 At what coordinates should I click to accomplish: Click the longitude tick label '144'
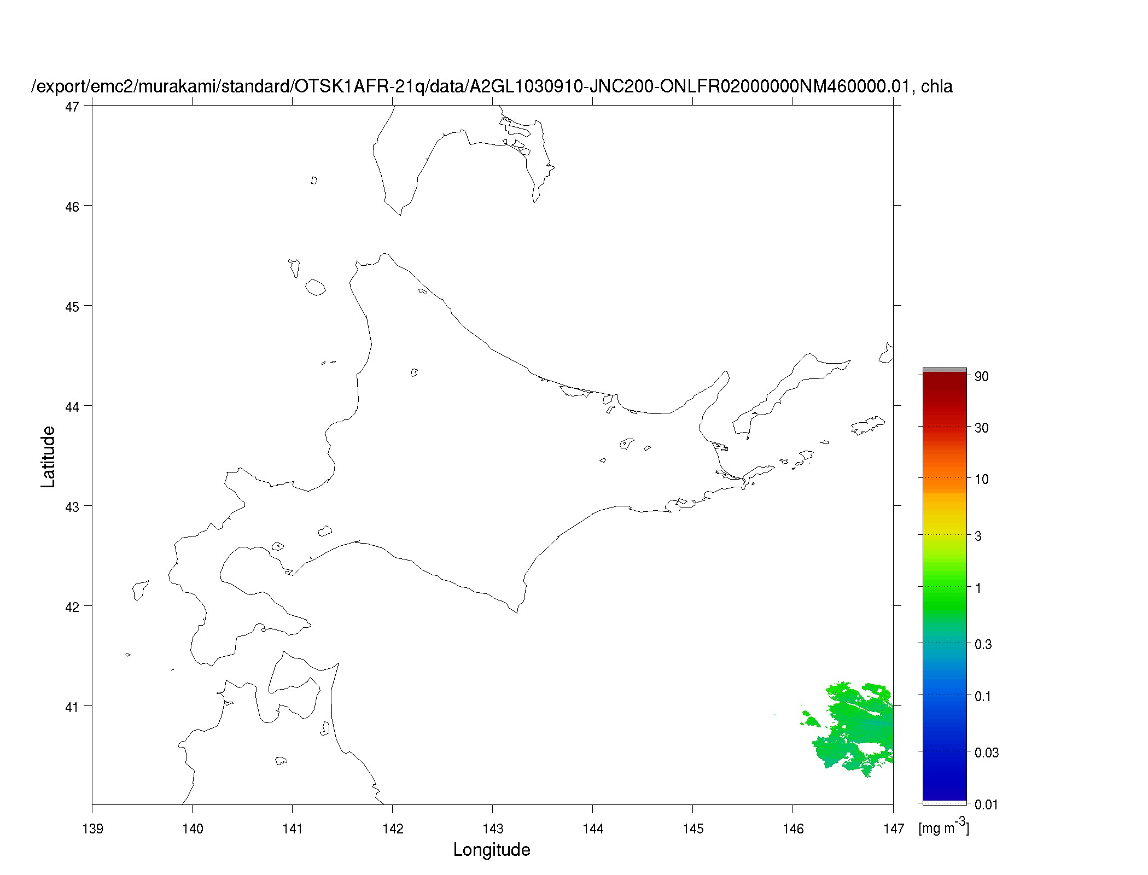click(593, 829)
